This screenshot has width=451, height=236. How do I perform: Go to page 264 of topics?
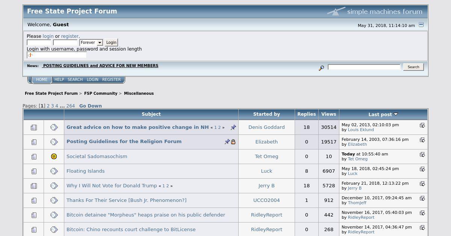(x=71, y=106)
